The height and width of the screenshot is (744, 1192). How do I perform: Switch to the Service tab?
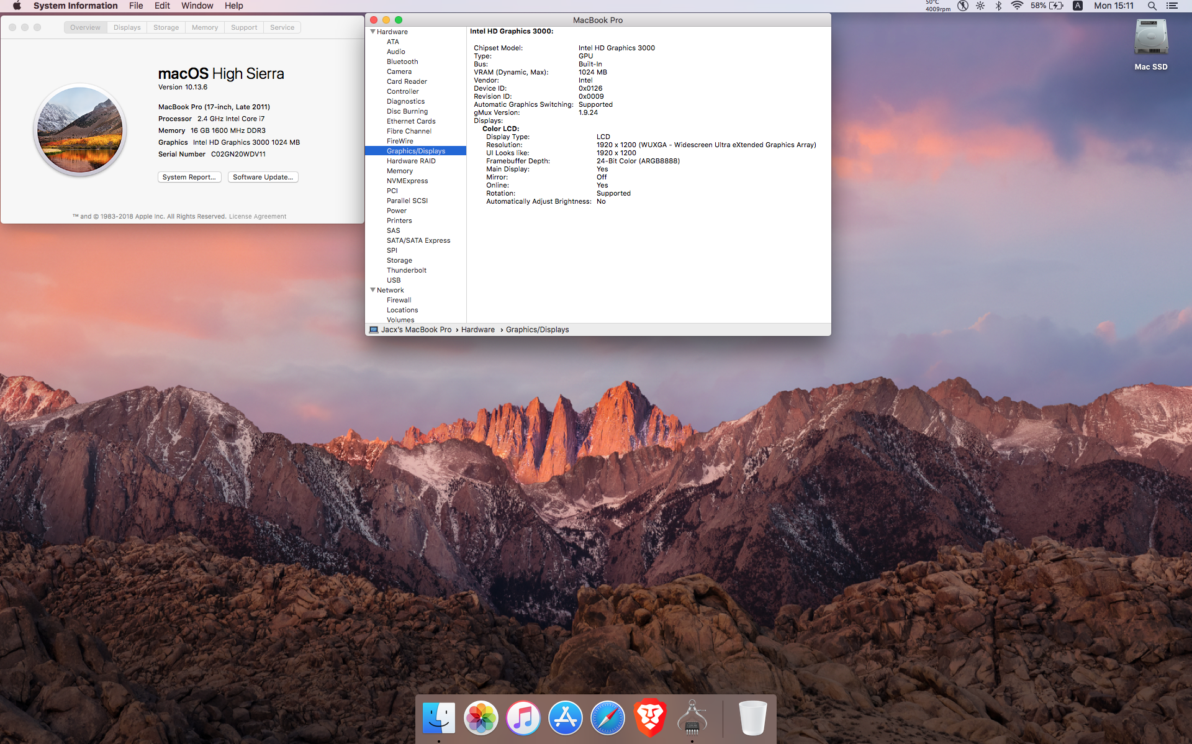[x=282, y=27]
